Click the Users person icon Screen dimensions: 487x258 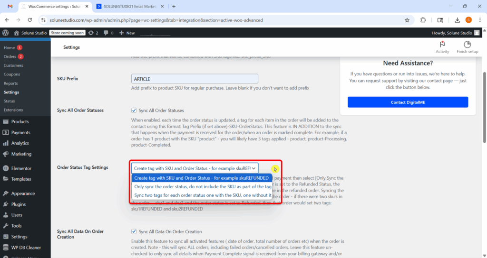point(6,215)
